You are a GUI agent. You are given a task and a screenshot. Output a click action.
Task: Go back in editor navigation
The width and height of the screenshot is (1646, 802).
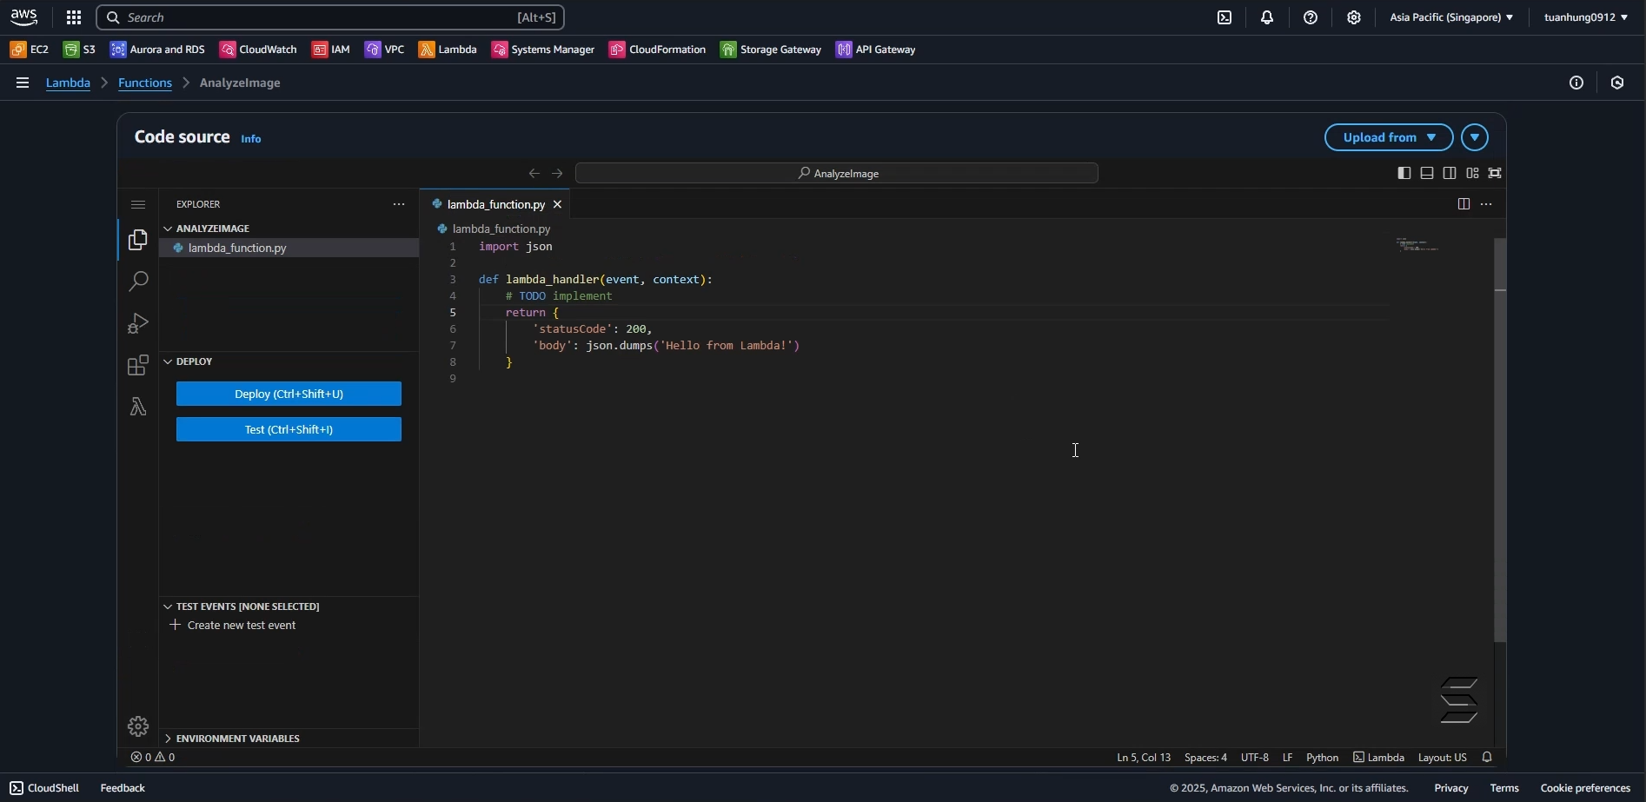pyautogui.click(x=534, y=173)
